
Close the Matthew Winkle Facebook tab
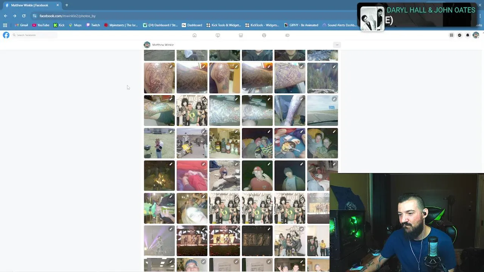pos(57,5)
